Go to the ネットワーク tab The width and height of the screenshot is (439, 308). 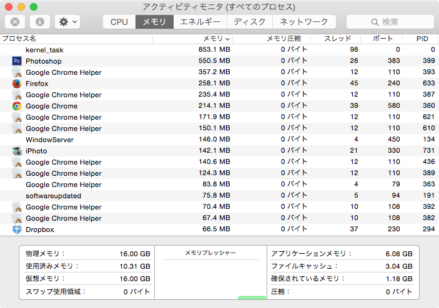pos(304,22)
